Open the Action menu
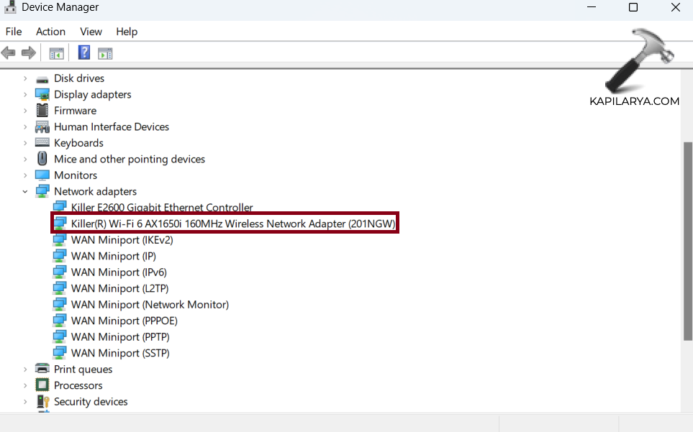 pos(50,32)
